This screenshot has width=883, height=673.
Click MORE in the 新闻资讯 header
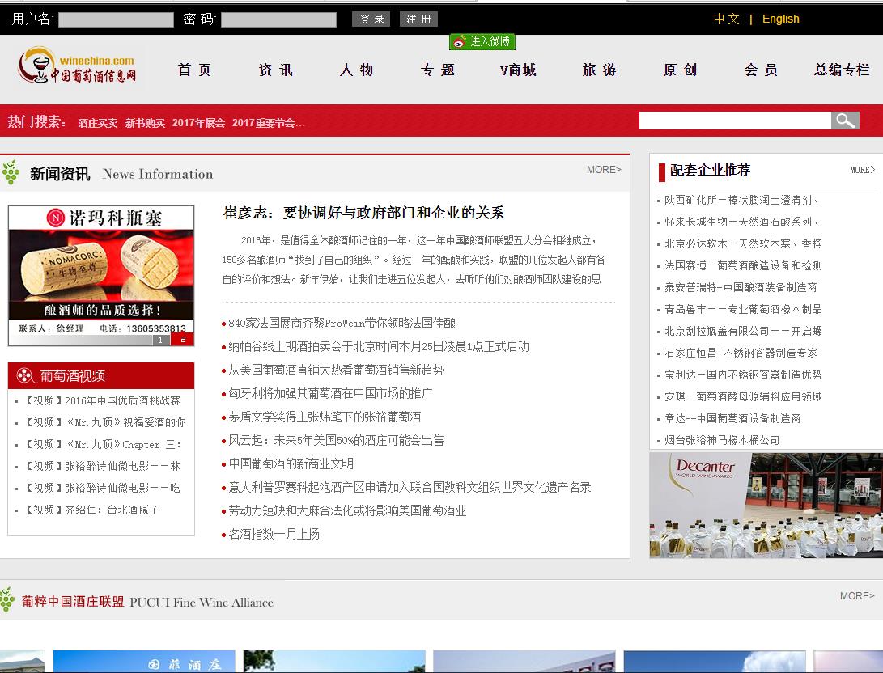[x=604, y=169]
